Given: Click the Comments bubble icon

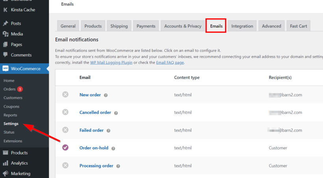Looking at the screenshot, I should click(6, 55).
